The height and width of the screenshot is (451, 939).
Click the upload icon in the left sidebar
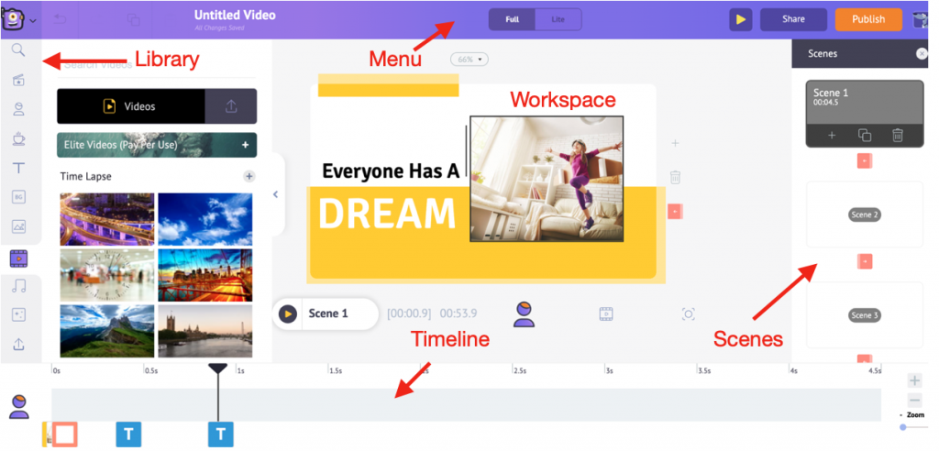click(x=18, y=345)
